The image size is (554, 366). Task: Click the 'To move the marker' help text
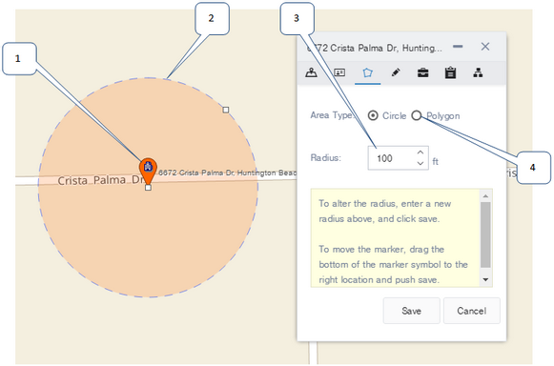393,265
